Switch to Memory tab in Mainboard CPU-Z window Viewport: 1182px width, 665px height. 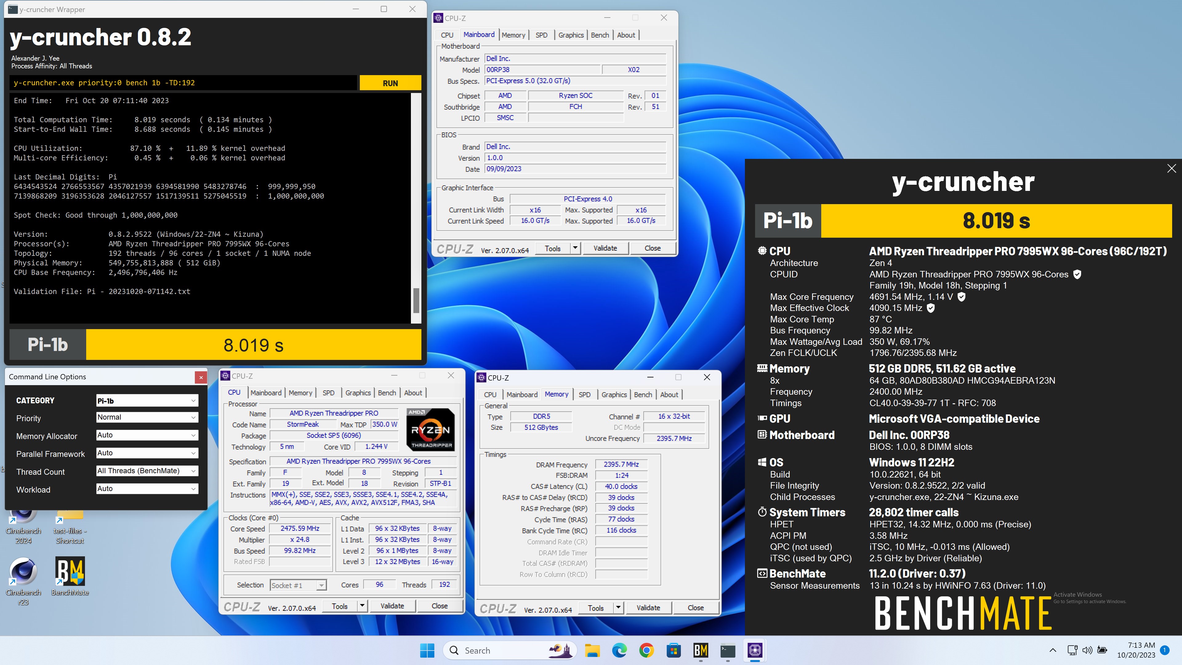click(513, 35)
